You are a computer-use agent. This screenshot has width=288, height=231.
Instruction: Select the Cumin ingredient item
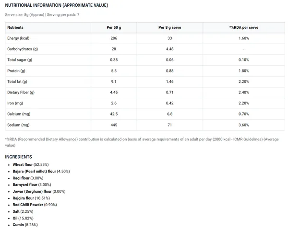point(25,225)
